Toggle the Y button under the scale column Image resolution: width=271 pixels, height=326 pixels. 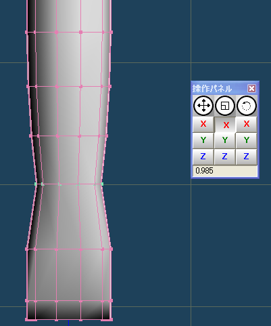(x=225, y=140)
